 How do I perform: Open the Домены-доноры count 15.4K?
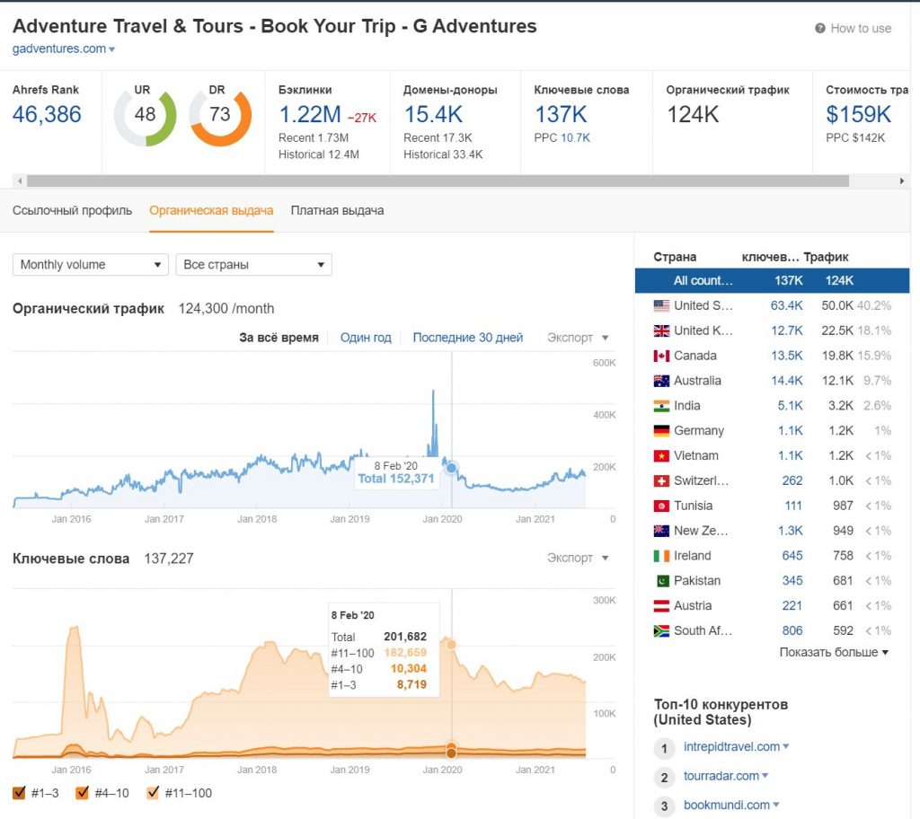(434, 114)
